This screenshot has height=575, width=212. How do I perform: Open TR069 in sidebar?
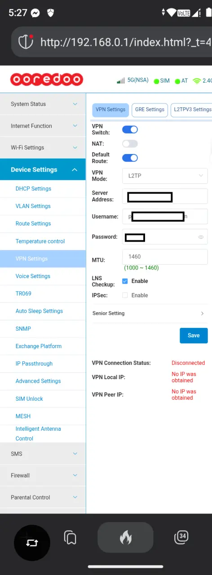(x=43, y=294)
